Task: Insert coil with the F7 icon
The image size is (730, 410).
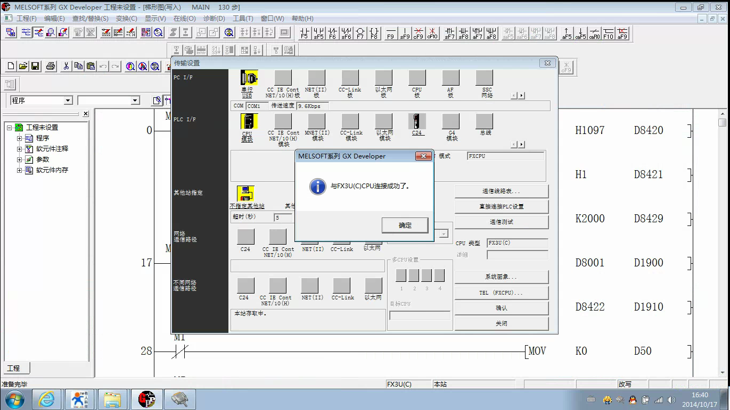Action: [x=360, y=34]
